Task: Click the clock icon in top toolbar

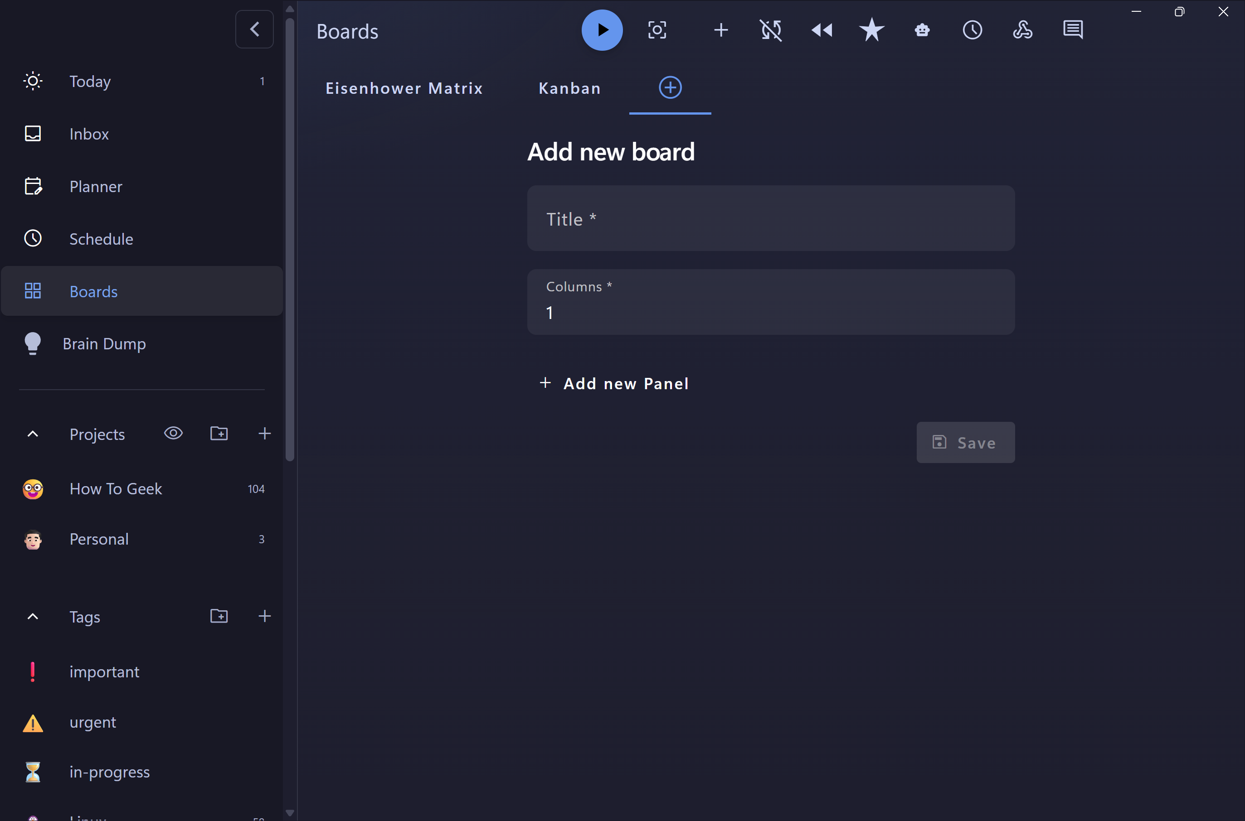Action: point(973,30)
